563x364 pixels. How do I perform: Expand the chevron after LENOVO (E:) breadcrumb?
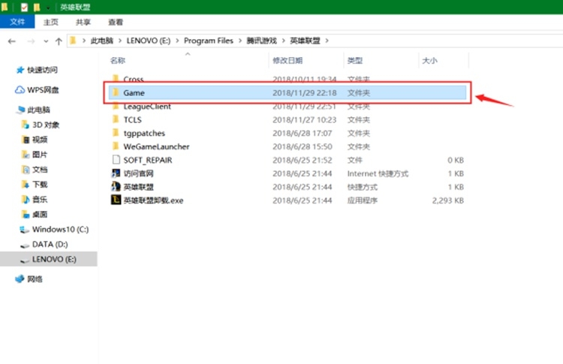point(177,41)
